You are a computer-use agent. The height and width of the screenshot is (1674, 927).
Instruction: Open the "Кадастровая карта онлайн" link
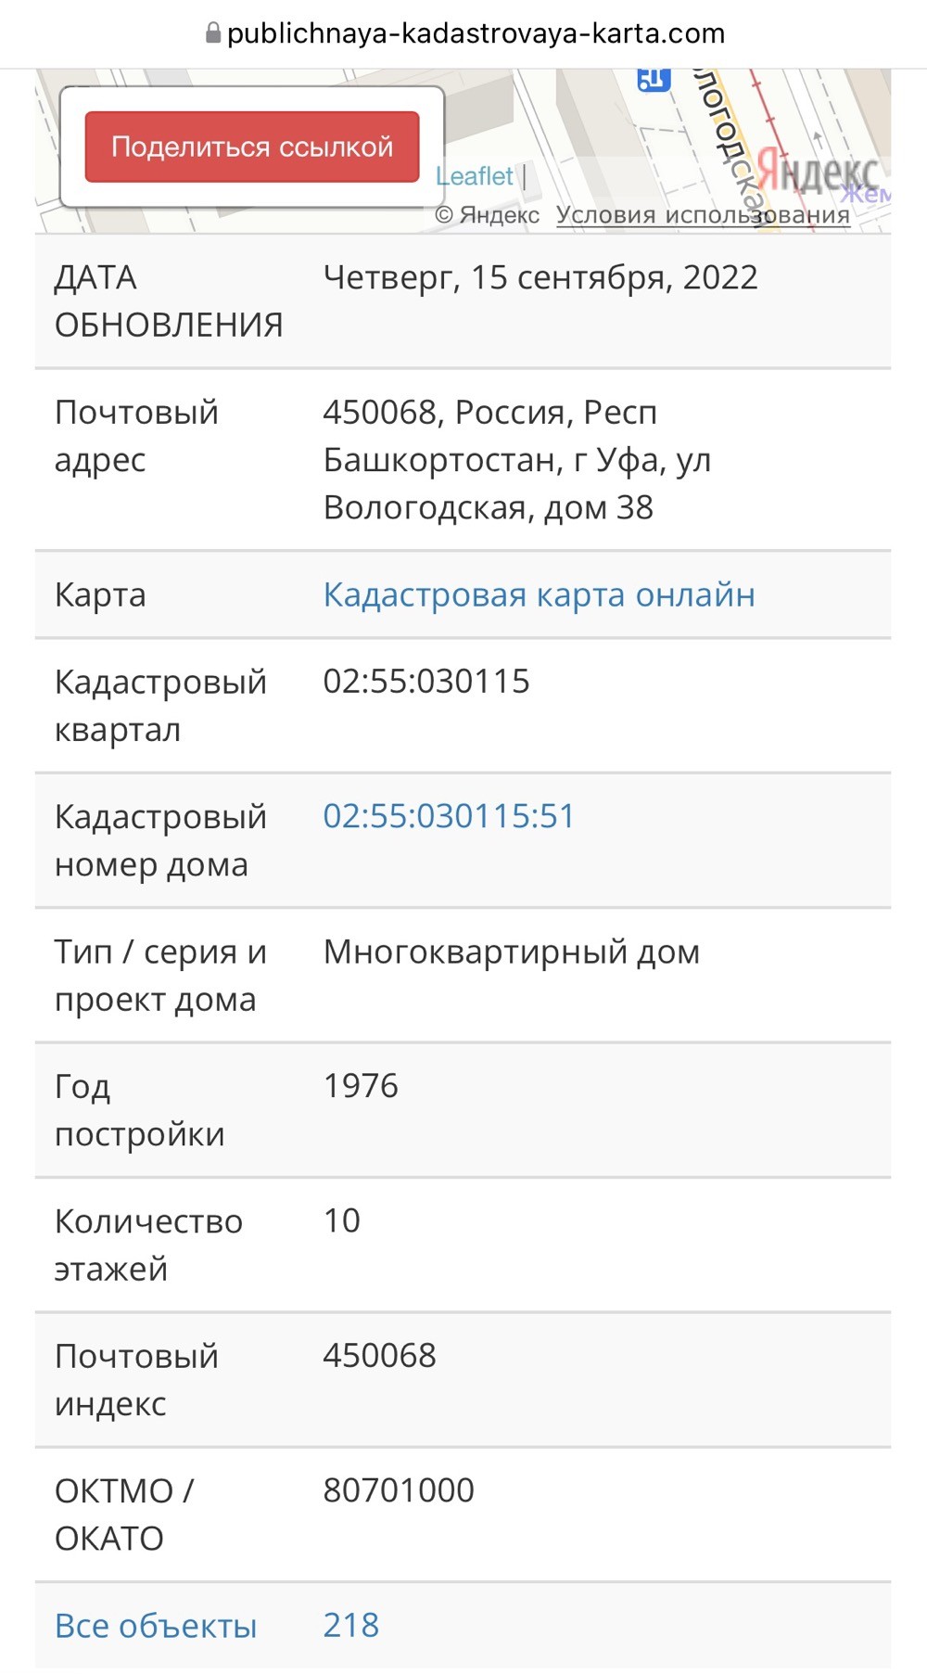tap(540, 594)
